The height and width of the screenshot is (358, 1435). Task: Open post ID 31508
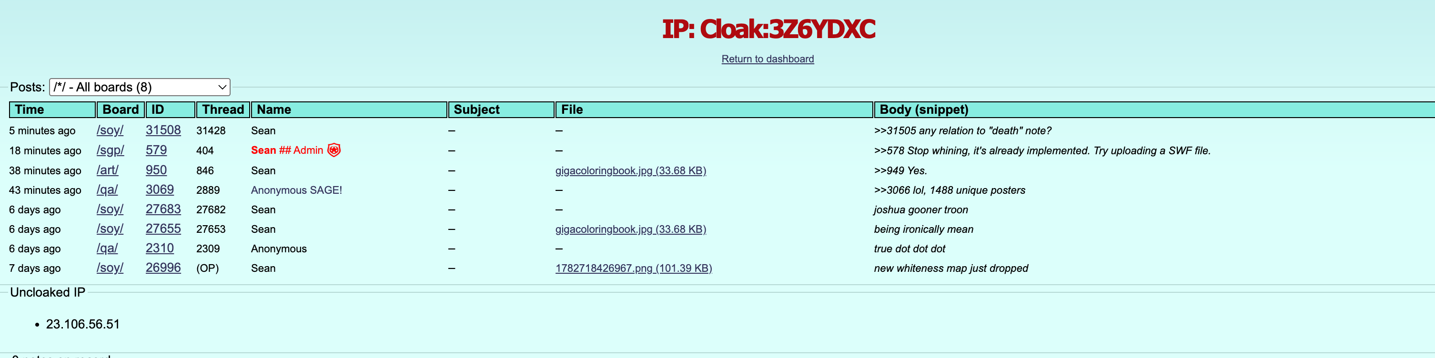click(163, 130)
